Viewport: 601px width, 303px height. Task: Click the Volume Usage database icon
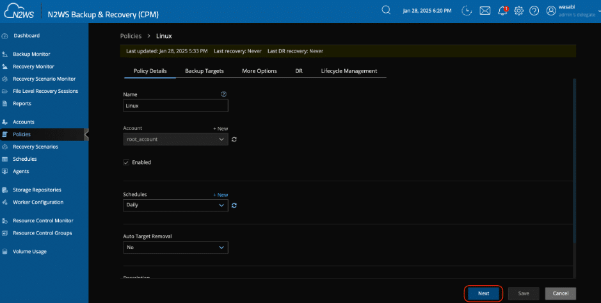pyautogui.click(x=5, y=252)
